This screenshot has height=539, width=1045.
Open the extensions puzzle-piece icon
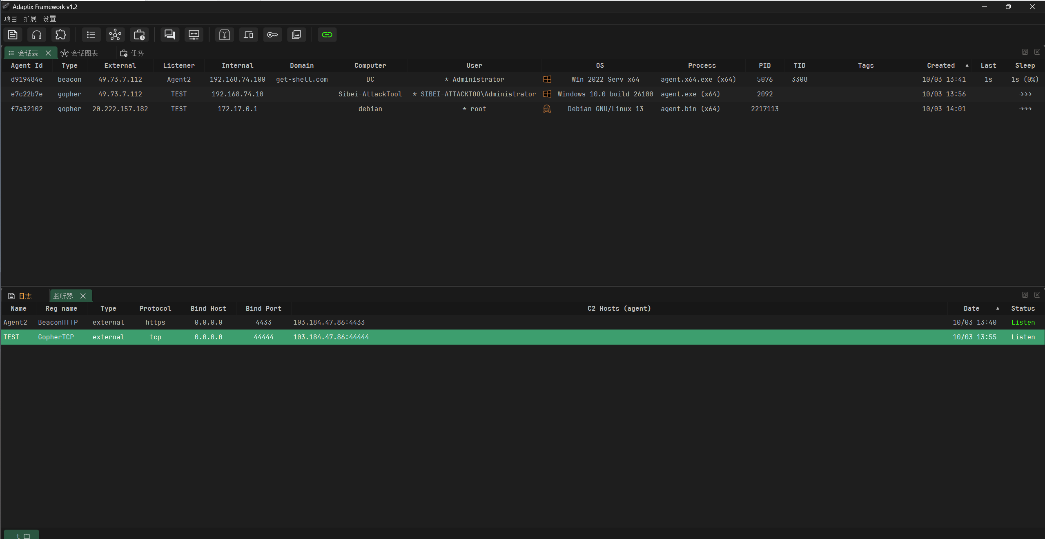point(60,35)
